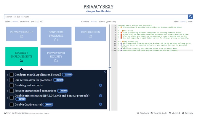Switch to macOS scripts
Image resolution: width=197 pixels, height=118 pixels.
(x=94, y=22)
